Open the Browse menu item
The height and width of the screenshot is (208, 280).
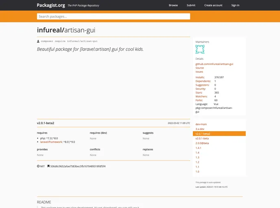[x=173, y=5]
